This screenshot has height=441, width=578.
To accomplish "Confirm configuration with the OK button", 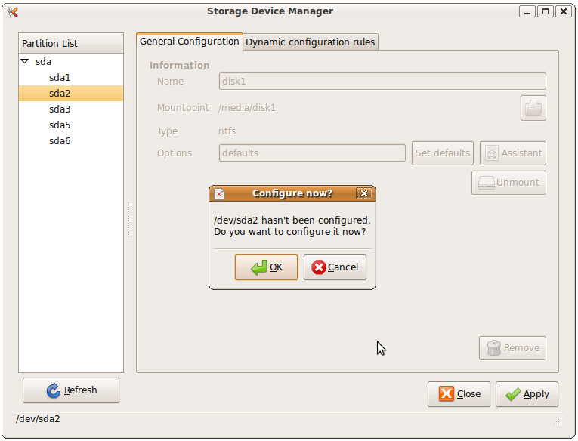I will coord(266,267).
